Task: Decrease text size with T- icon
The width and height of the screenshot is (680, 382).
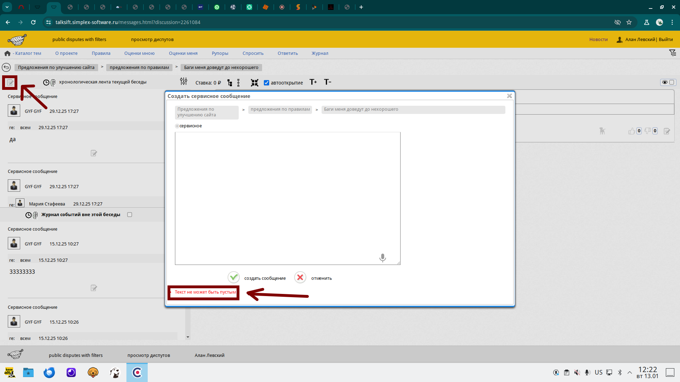Action: point(328,82)
